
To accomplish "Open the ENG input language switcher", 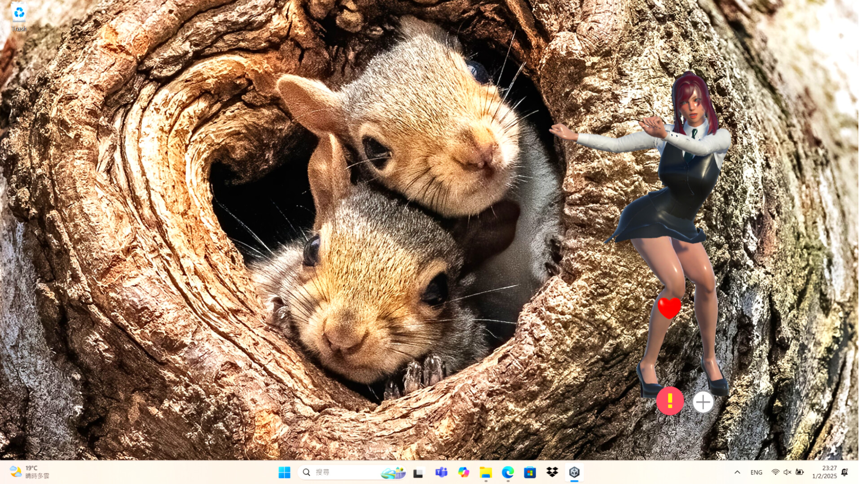I will click(x=756, y=472).
